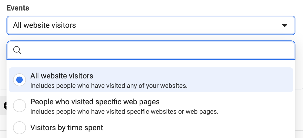Click the "Events" section heading label

[x=18, y=8]
